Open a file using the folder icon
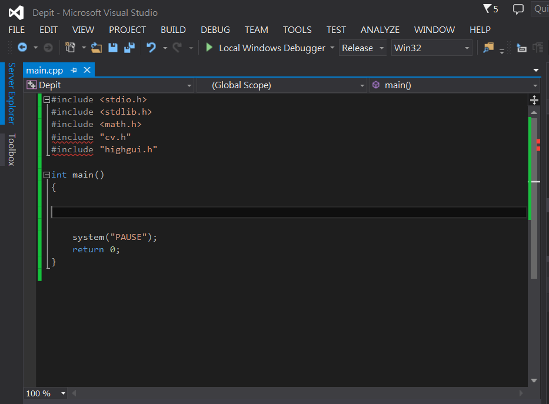549x404 pixels. pyautogui.click(x=97, y=48)
